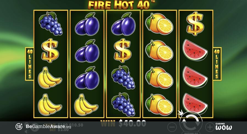Click the bananas symbol on the second reel
The height and width of the screenshot is (134, 247).
point(86,104)
